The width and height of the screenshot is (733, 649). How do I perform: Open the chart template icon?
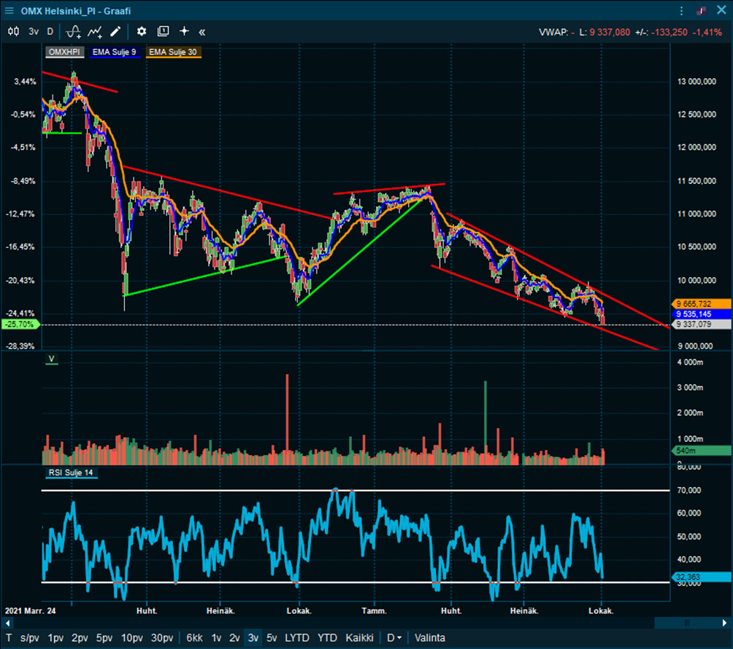163,32
